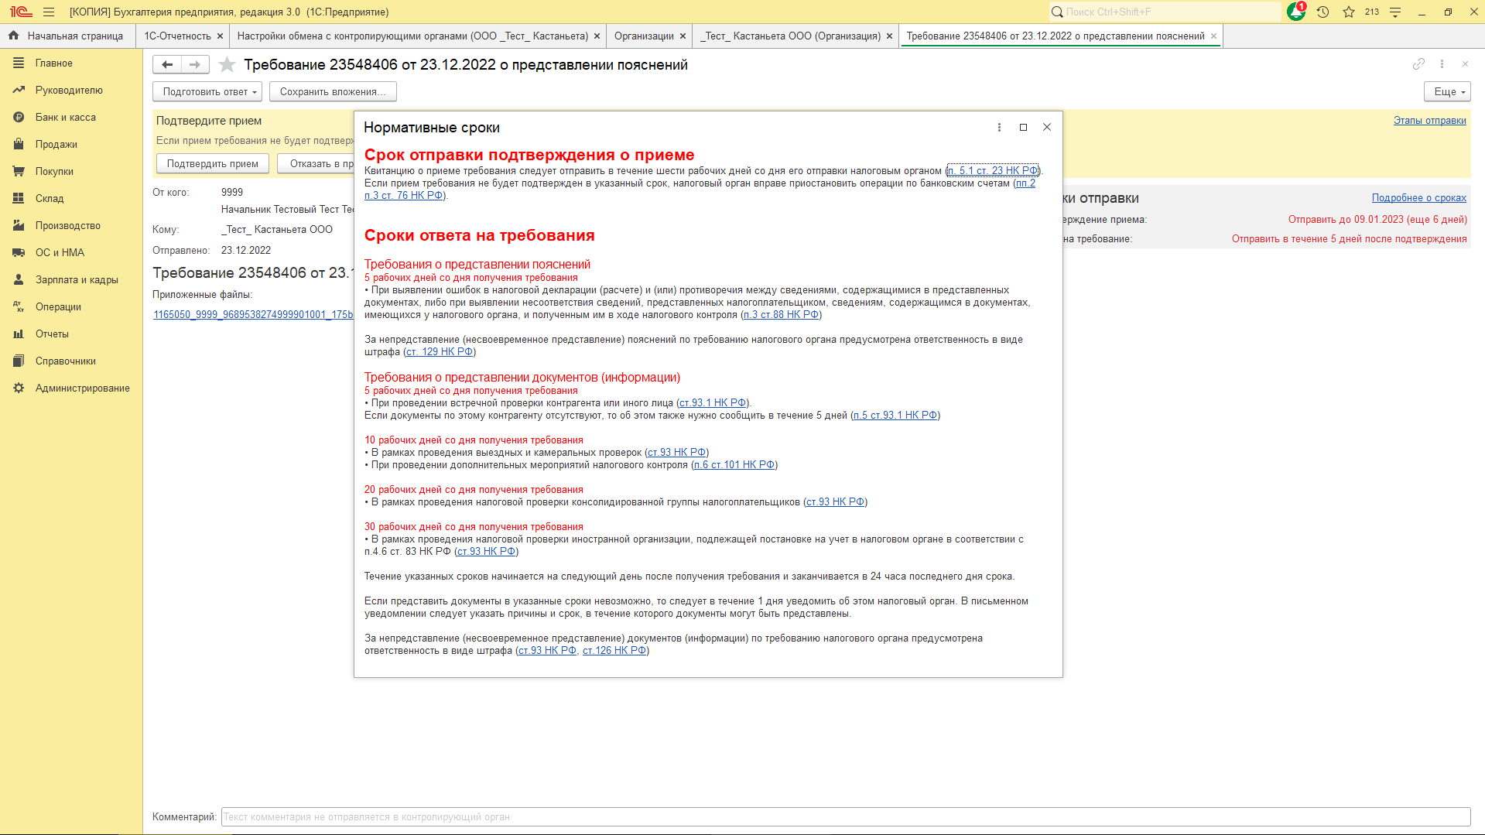Click Сохранить вложения button
Viewport: 1485px width, 835px height.
(333, 91)
